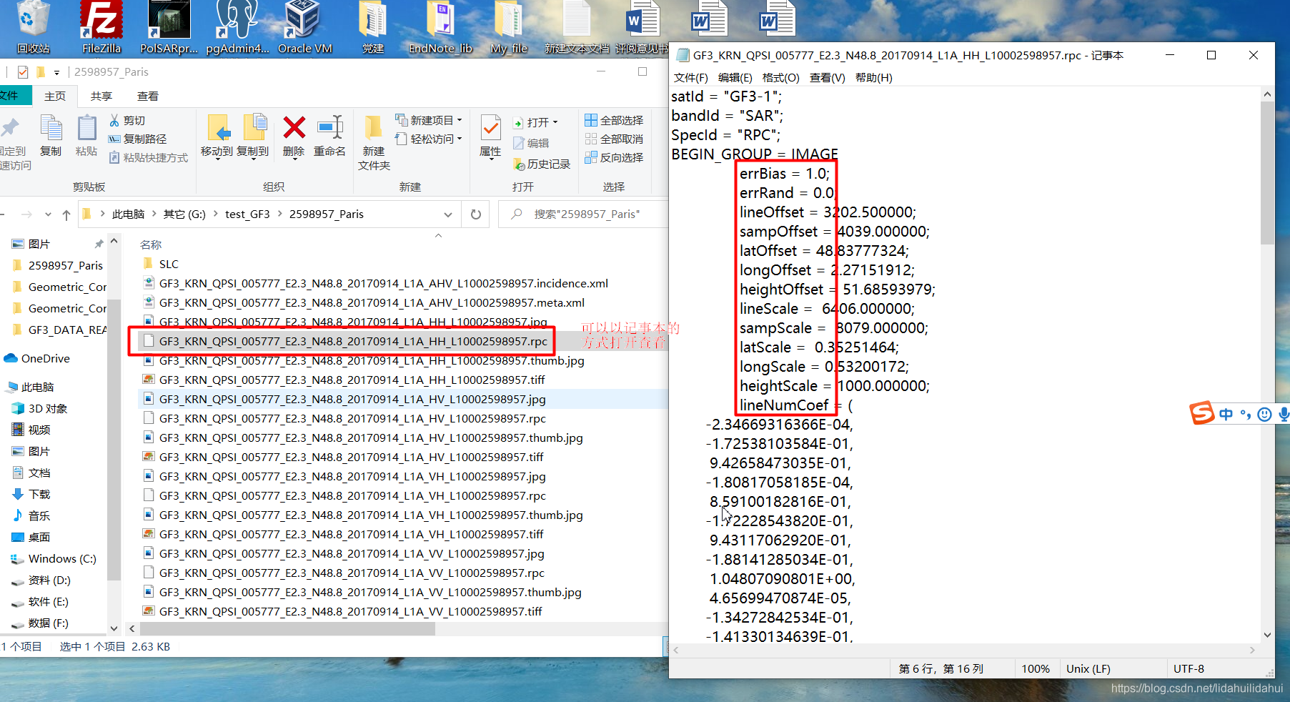This screenshot has height=702, width=1290.
Task: Click the quick access properties checkbox icon
Action: tap(23, 71)
